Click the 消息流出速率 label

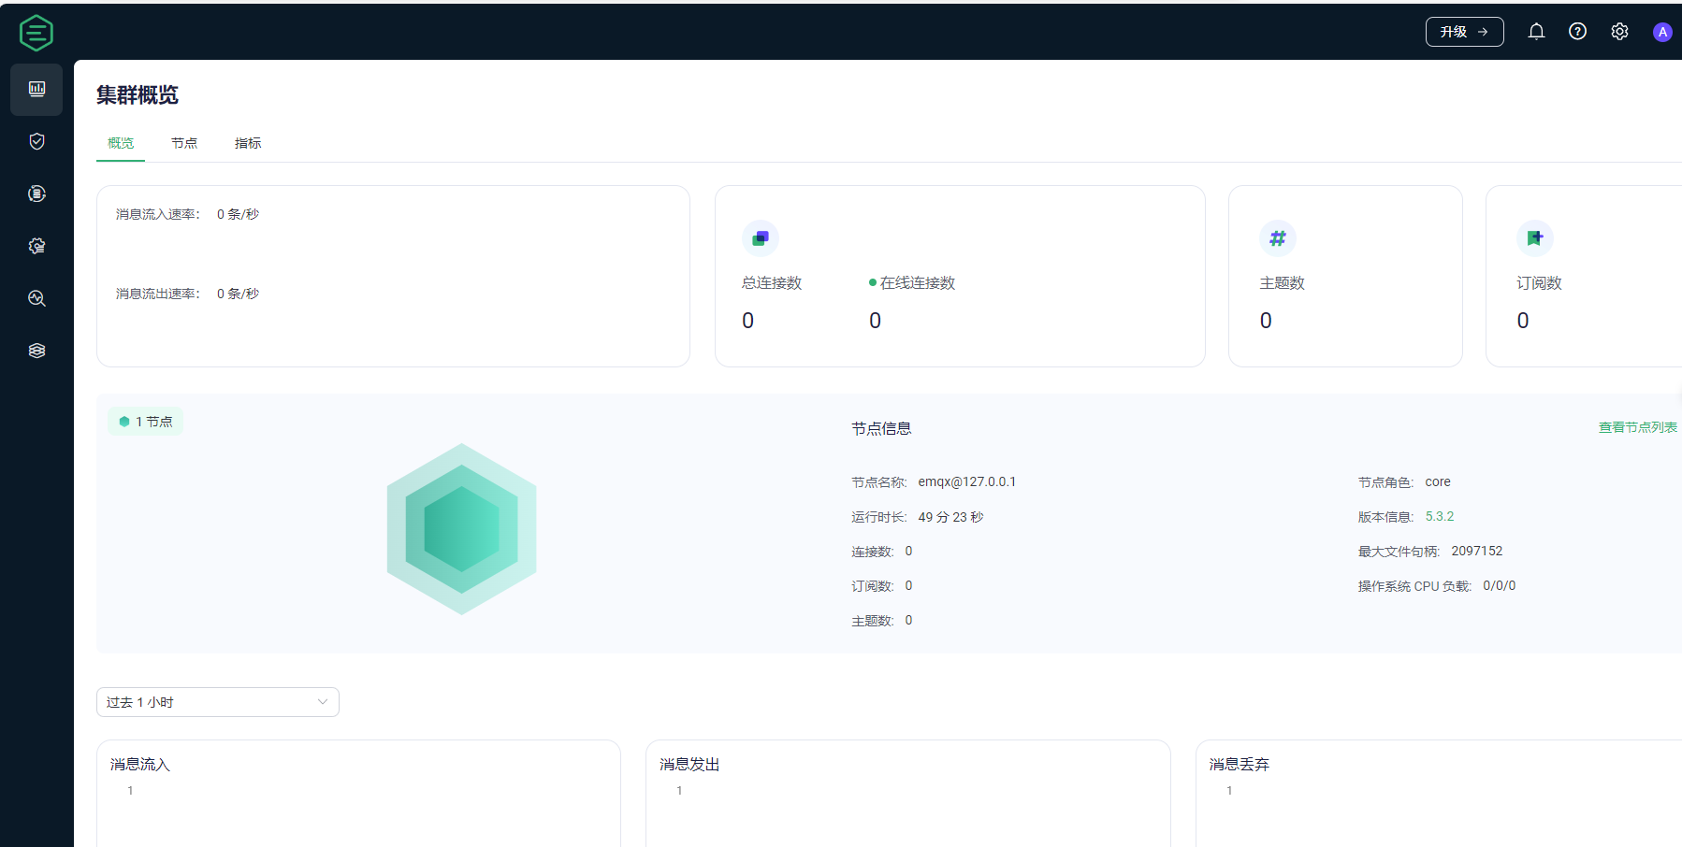157,294
